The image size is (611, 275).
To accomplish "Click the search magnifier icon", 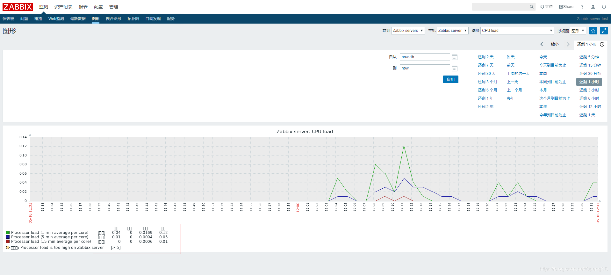I will click(531, 7).
